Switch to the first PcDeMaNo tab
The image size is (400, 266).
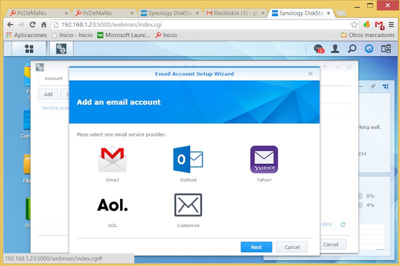tap(38, 13)
